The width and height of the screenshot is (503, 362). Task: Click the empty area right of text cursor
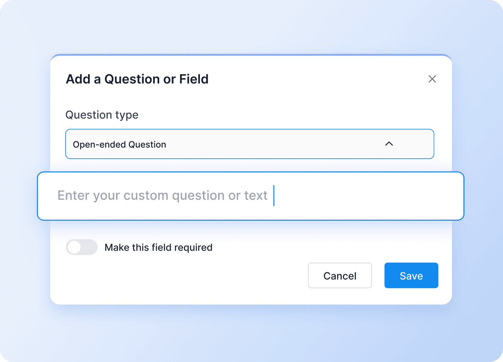(364, 196)
